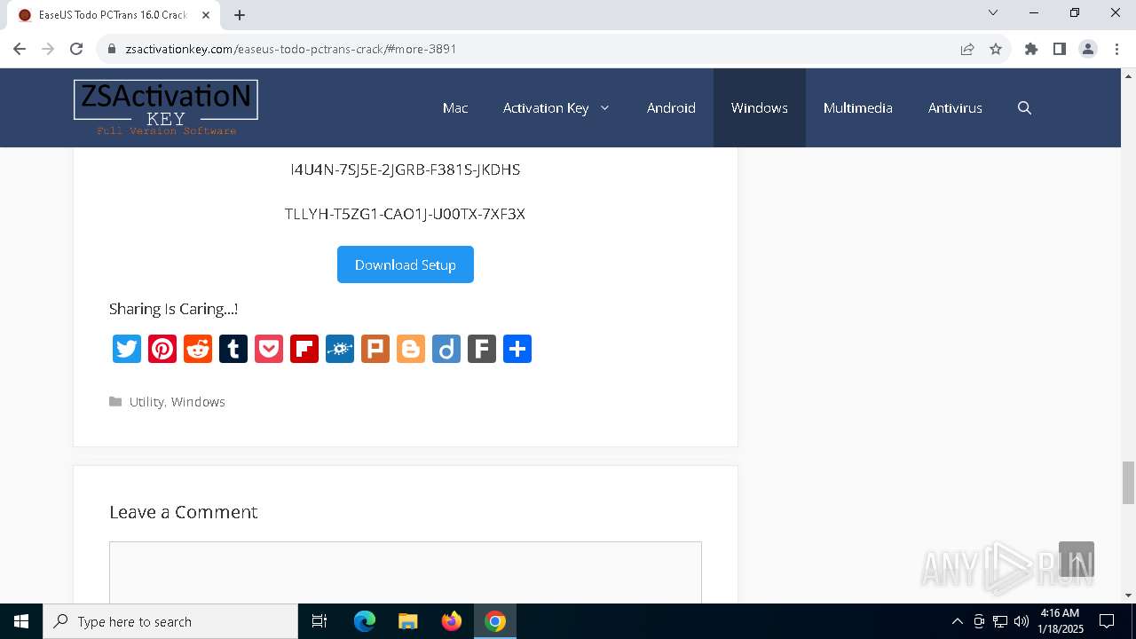This screenshot has width=1136, height=639.
Task: Click the address bar URL
Action: [x=291, y=49]
